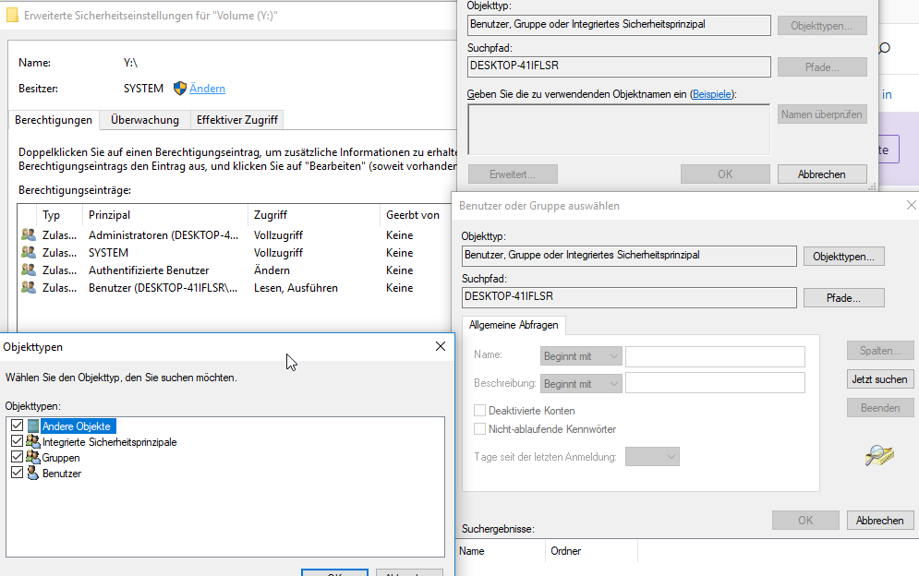Click Abbrechen in the lower user selection dialog
Image resolution: width=919 pixels, height=576 pixels.
879,521
